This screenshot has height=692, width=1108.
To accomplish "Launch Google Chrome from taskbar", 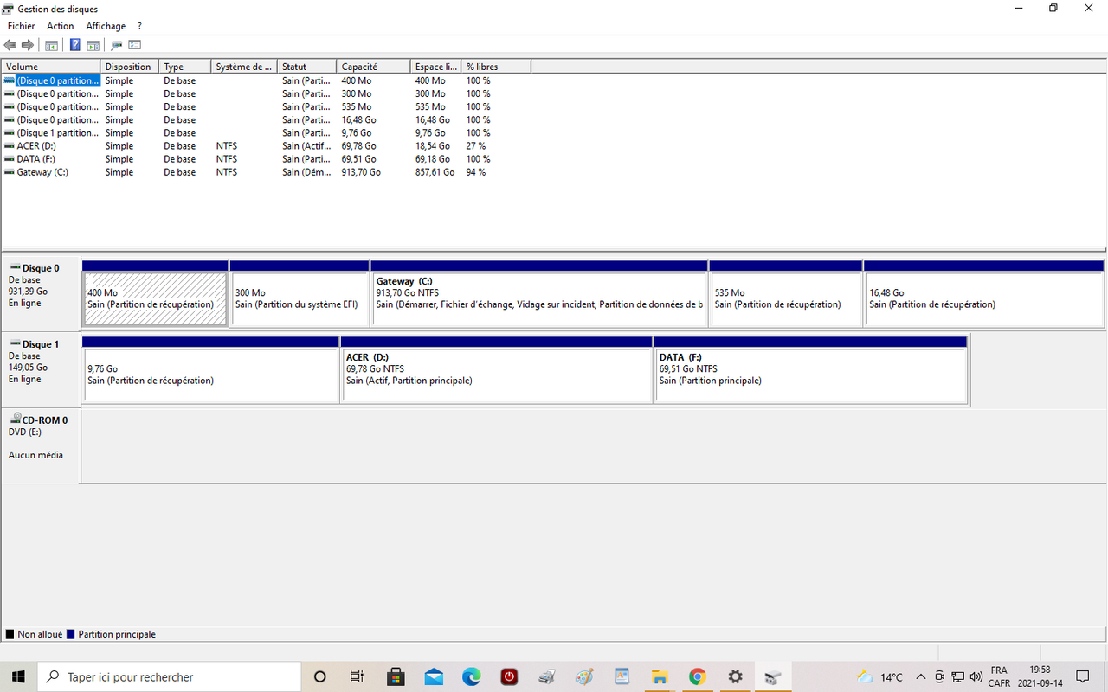I will pyautogui.click(x=698, y=676).
